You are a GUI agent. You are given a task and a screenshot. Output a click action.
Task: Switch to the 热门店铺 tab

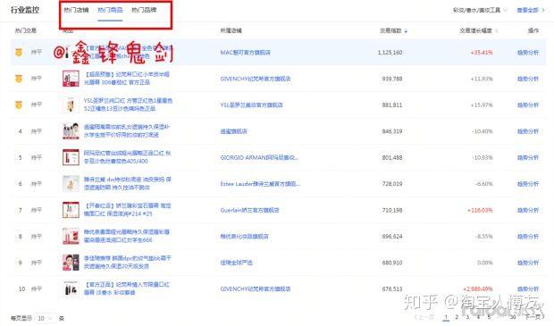coord(76,10)
